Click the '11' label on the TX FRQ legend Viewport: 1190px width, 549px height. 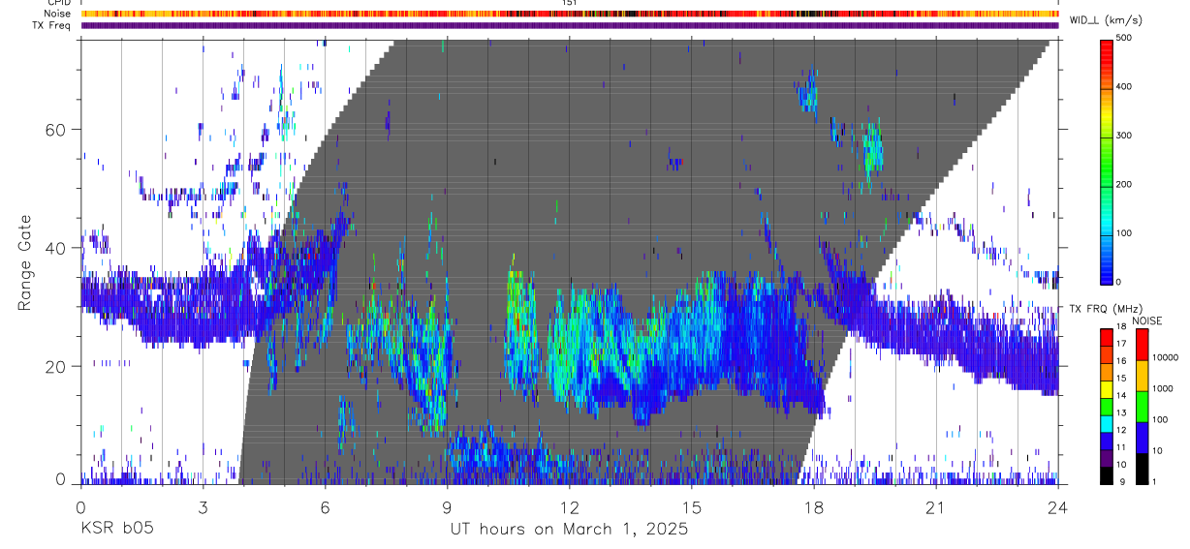click(1121, 447)
